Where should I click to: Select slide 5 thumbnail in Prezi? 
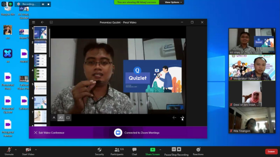click(x=40, y=89)
